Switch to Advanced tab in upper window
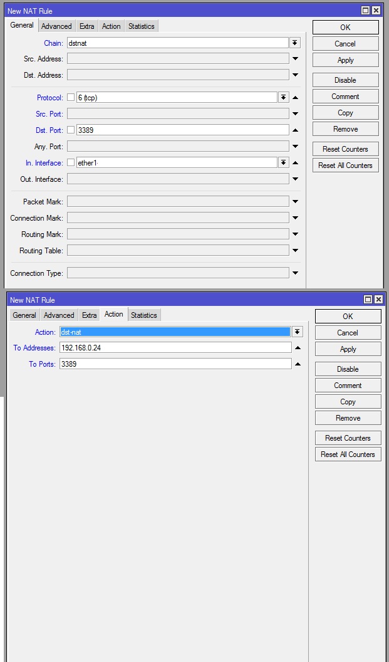Image resolution: width=389 pixels, height=662 pixels. tap(56, 26)
